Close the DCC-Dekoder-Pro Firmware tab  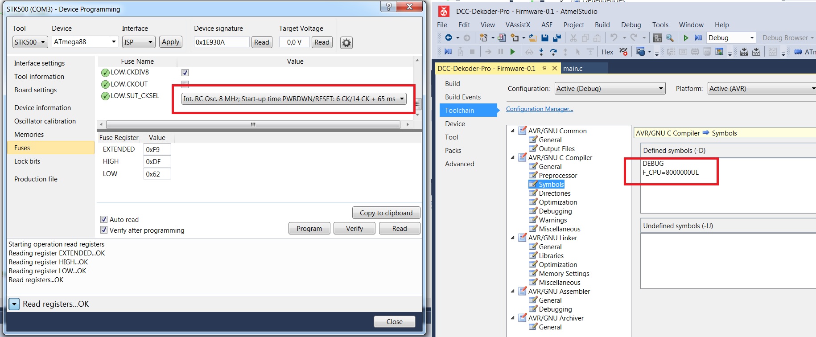555,68
